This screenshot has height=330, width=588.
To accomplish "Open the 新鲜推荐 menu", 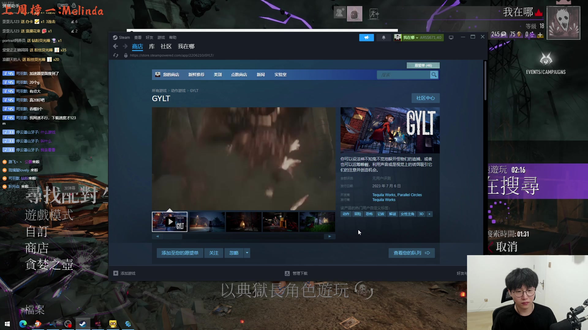I will [196, 75].
